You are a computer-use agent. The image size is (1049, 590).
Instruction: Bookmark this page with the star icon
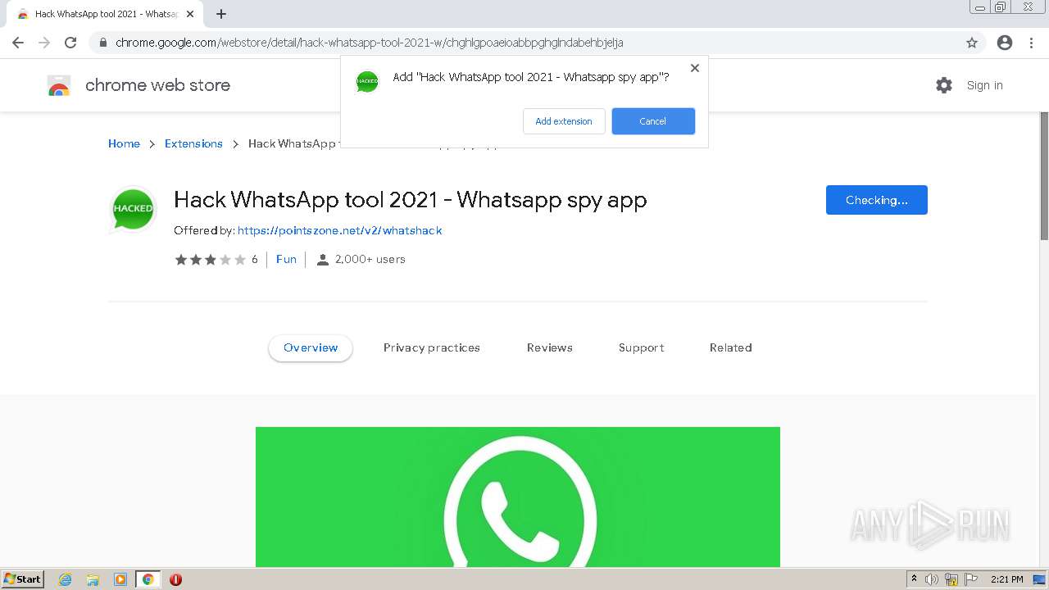pyautogui.click(x=972, y=43)
